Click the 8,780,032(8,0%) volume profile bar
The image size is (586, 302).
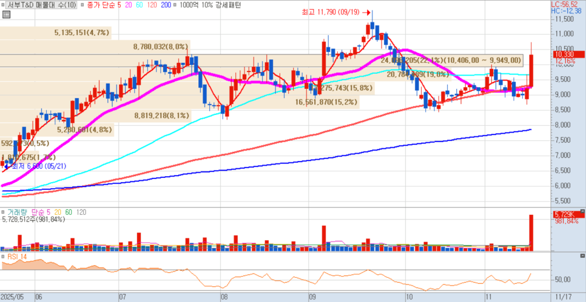tap(95, 47)
